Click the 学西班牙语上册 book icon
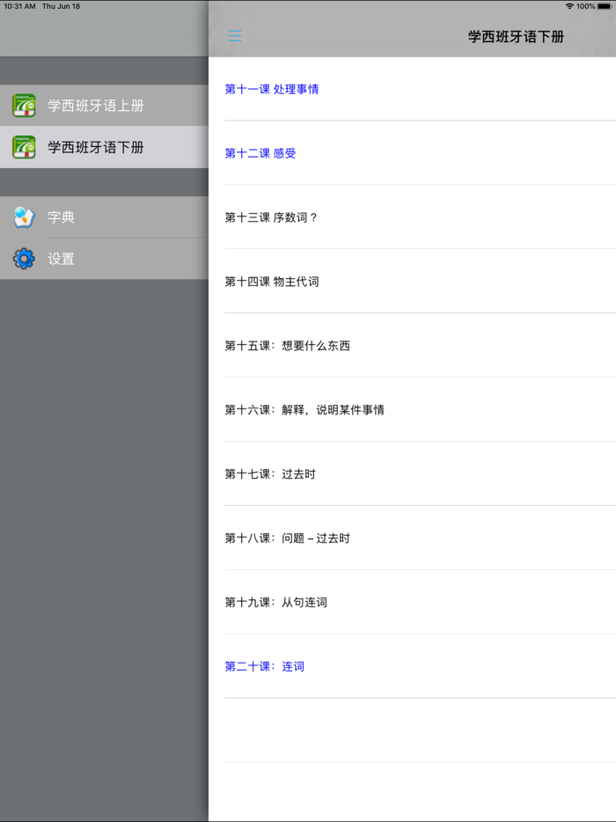This screenshot has height=822, width=616. pos(24,106)
